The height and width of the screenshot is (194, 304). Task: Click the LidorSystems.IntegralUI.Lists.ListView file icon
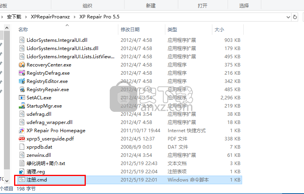coord(22,57)
